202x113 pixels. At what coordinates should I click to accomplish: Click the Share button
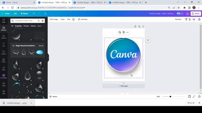coord(196,13)
